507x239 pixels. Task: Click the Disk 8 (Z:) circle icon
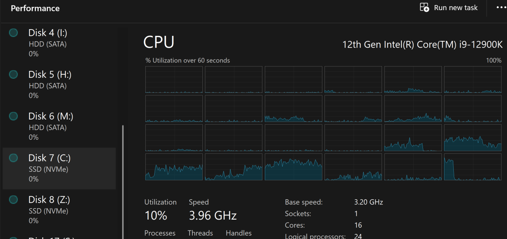pos(14,200)
